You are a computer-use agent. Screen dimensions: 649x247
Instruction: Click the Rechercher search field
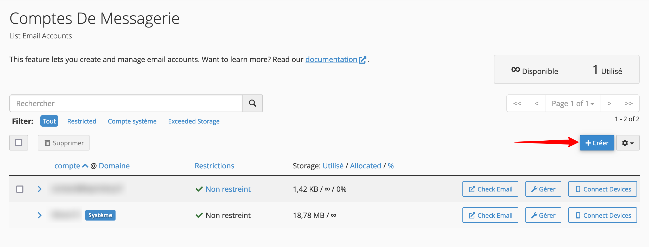click(126, 104)
